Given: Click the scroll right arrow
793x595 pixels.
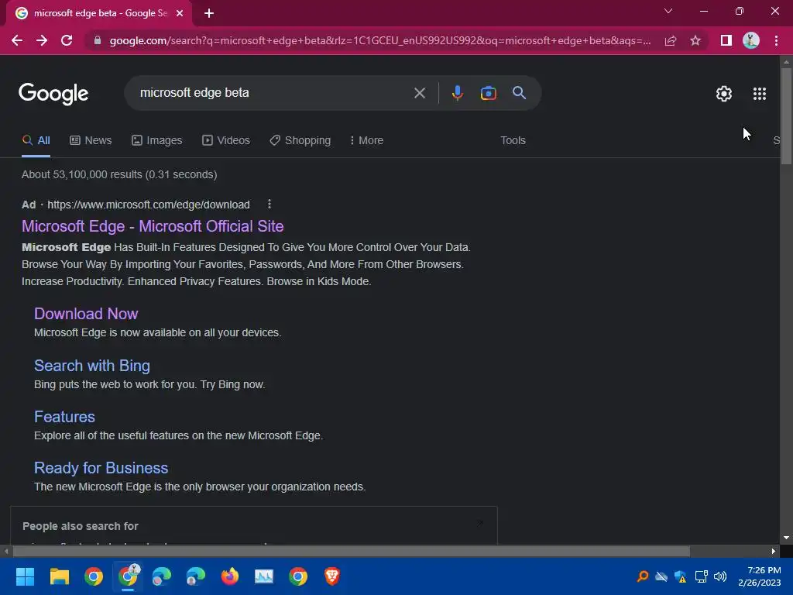Looking at the screenshot, I should (x=774, y=551).
